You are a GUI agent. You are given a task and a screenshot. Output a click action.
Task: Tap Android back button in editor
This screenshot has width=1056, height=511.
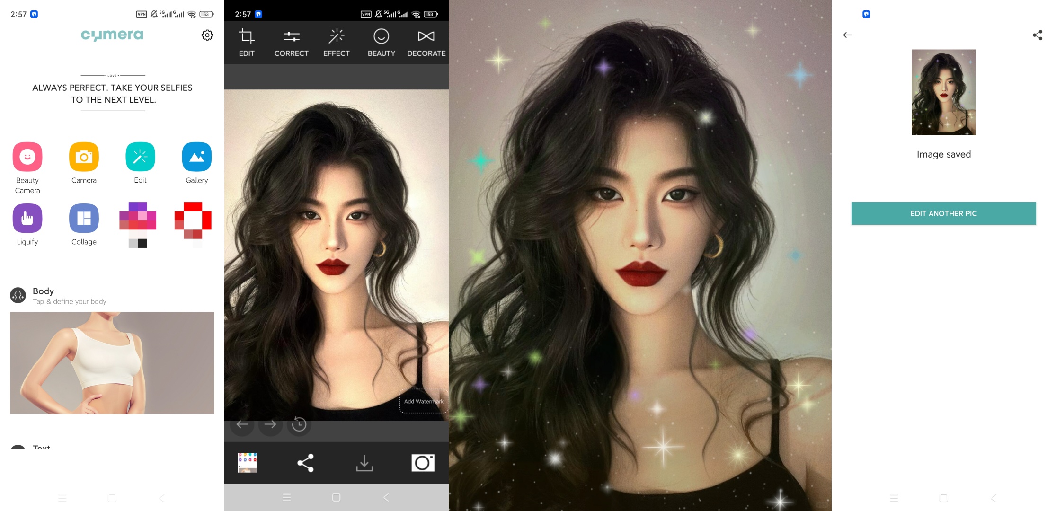386,497
